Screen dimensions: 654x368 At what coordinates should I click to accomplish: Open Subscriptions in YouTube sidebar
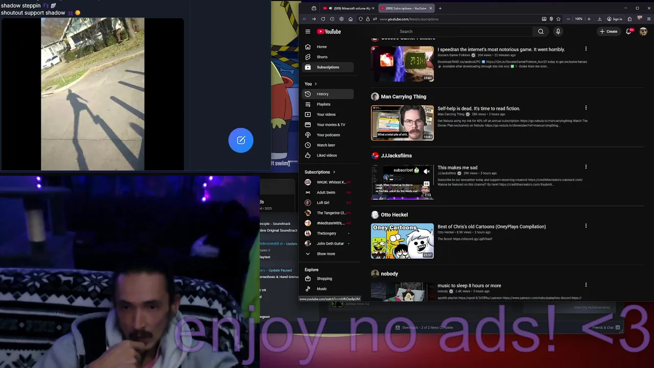[x=328, y=67]
